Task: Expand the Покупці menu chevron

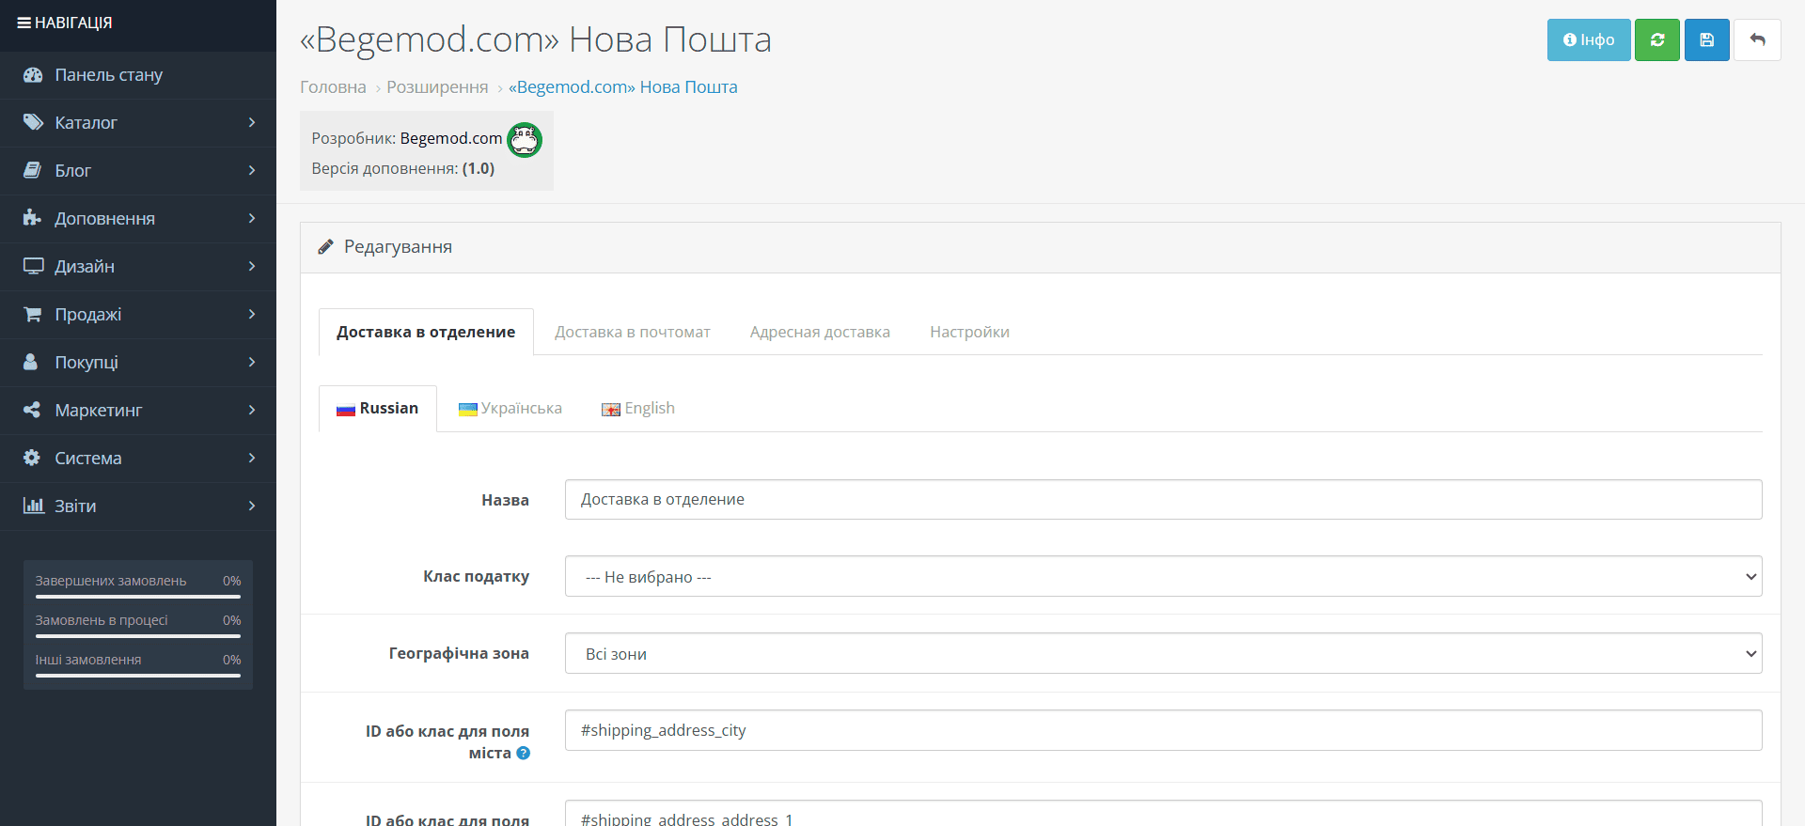Action: [x=252, y=362]
